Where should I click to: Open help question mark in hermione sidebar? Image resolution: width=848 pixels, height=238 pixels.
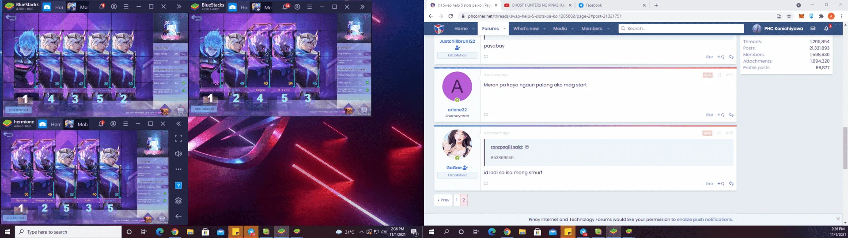pos(178,185)
